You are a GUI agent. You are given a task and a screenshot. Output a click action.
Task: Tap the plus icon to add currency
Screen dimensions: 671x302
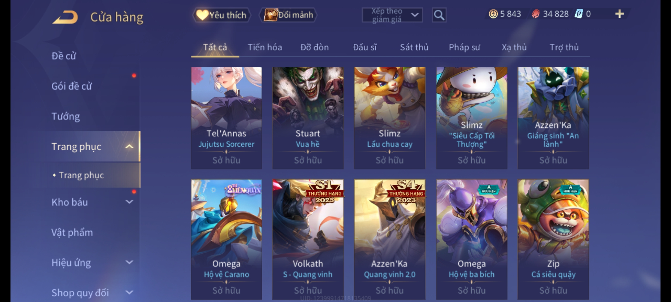pos(620,14)
